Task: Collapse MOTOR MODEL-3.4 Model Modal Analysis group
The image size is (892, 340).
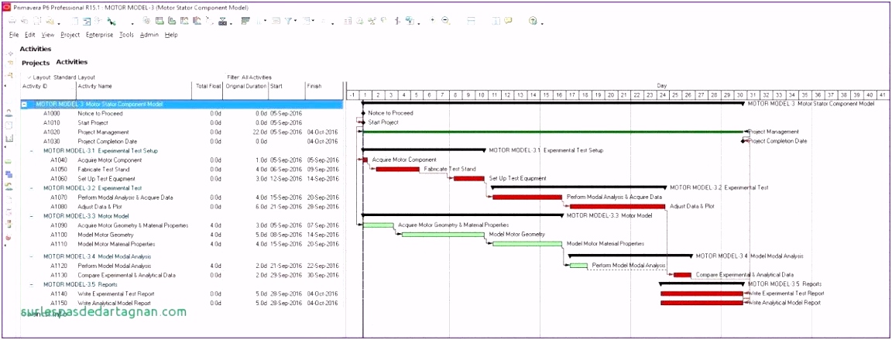Action: [31, 256]
